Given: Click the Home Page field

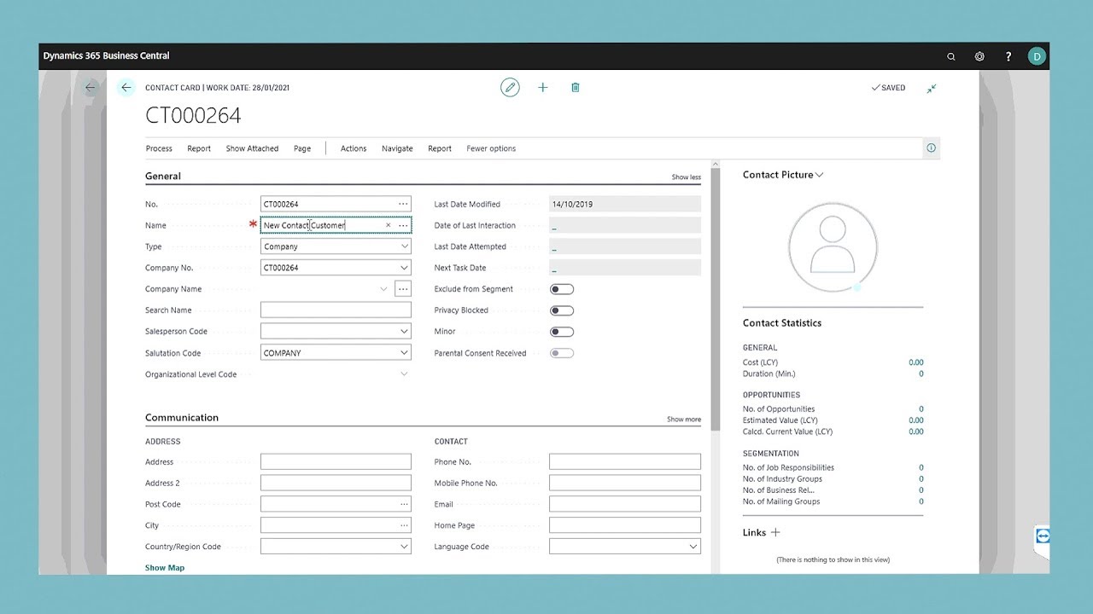Looking at the screenshot, I should tap(625, 525).
